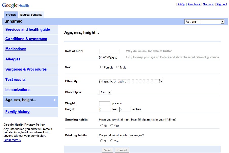Click the Date of birth field
Image resolution: width=229 pixels, height=153 pixels.
click(x=109, y=51)
